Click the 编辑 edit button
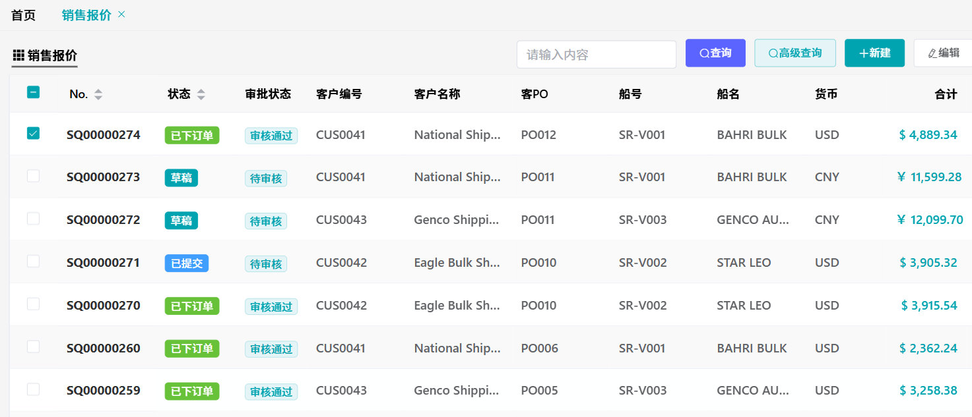This screenshot has width=972, height=417. click(x=944, y=53)
